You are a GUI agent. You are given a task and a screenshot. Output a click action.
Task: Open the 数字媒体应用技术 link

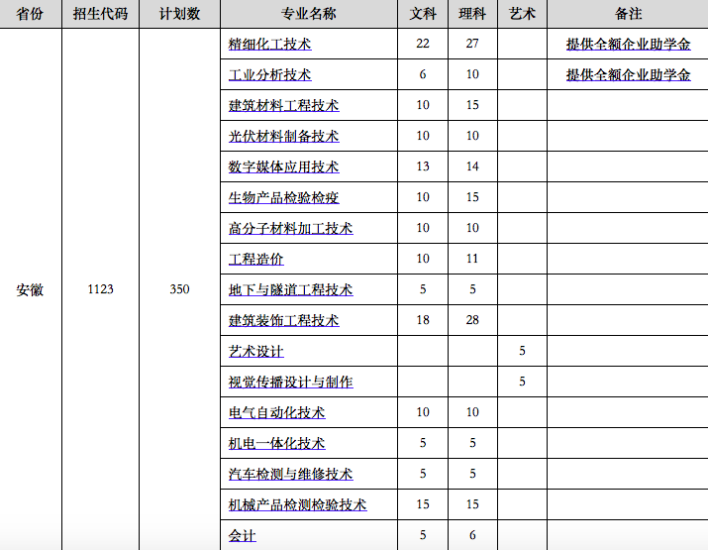click(x=283, y=166)
